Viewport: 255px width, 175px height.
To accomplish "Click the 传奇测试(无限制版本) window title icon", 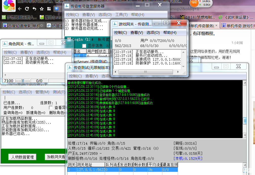I will [70, 68].
